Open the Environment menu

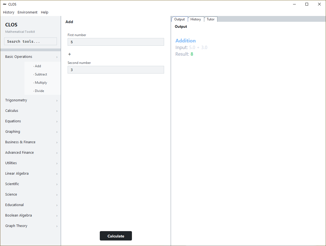27,12
